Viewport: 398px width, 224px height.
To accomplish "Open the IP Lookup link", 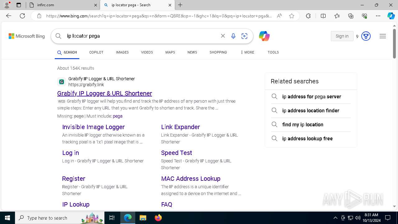I will (76, 204).
